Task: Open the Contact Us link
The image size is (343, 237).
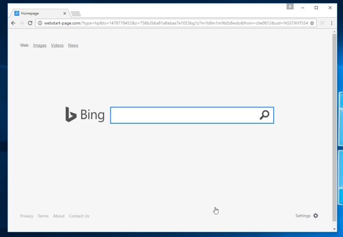Action: [79, 216]
